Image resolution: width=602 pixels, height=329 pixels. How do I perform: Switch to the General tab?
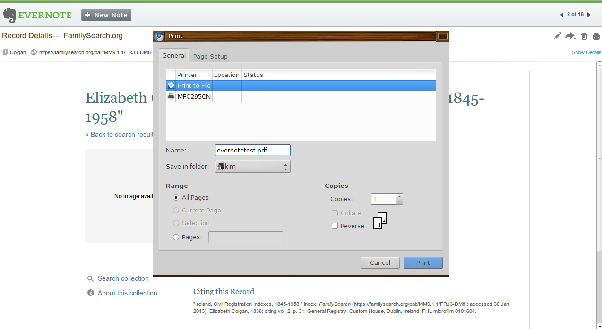click(x=174, y=55)
